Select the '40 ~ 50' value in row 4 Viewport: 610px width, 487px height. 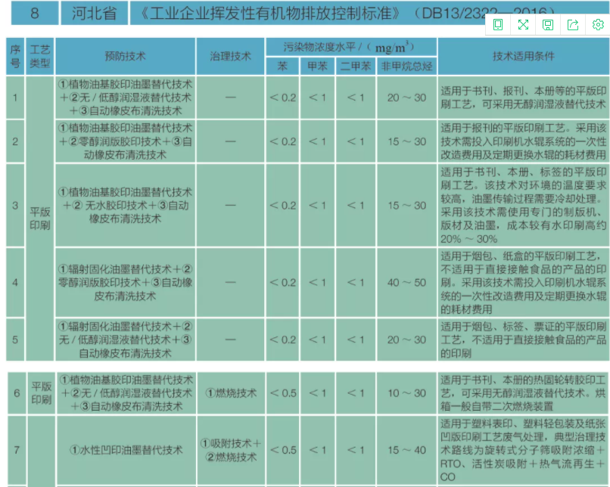tap(406, 283)
